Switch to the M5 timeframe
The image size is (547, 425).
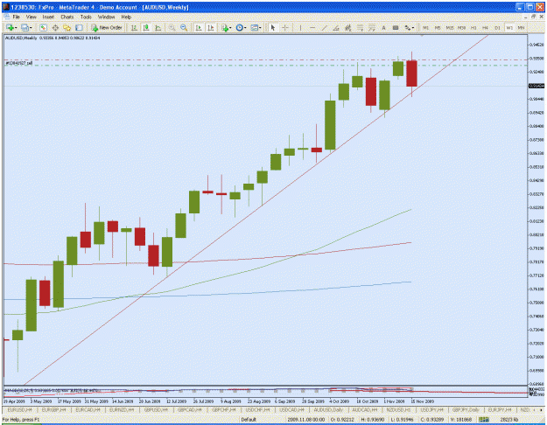438,27
